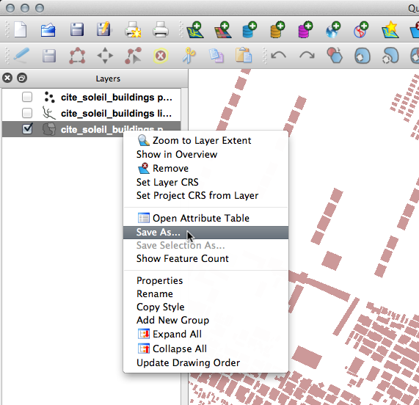
Task: Open a project with the folder icon
Action: pyautogui.click(x=48, y=30)
